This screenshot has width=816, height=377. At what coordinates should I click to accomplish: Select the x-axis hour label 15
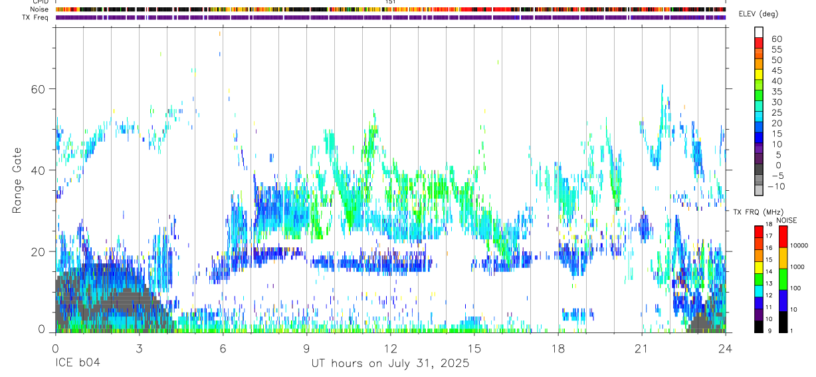tap(474, 348)
